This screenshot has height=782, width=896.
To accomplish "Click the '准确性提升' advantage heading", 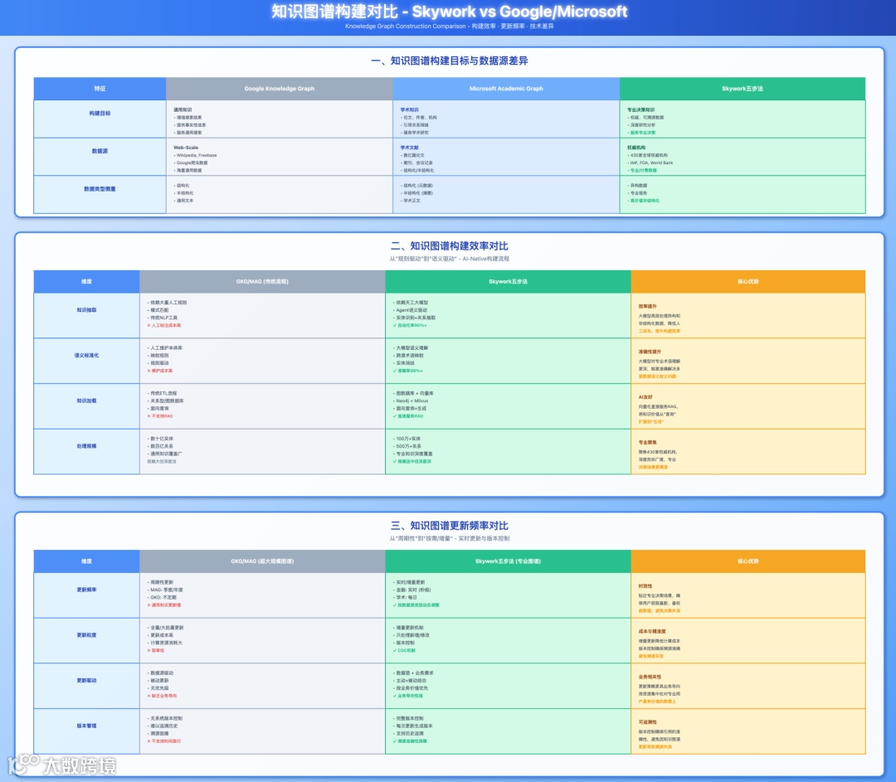I will [x=650, y=352].
